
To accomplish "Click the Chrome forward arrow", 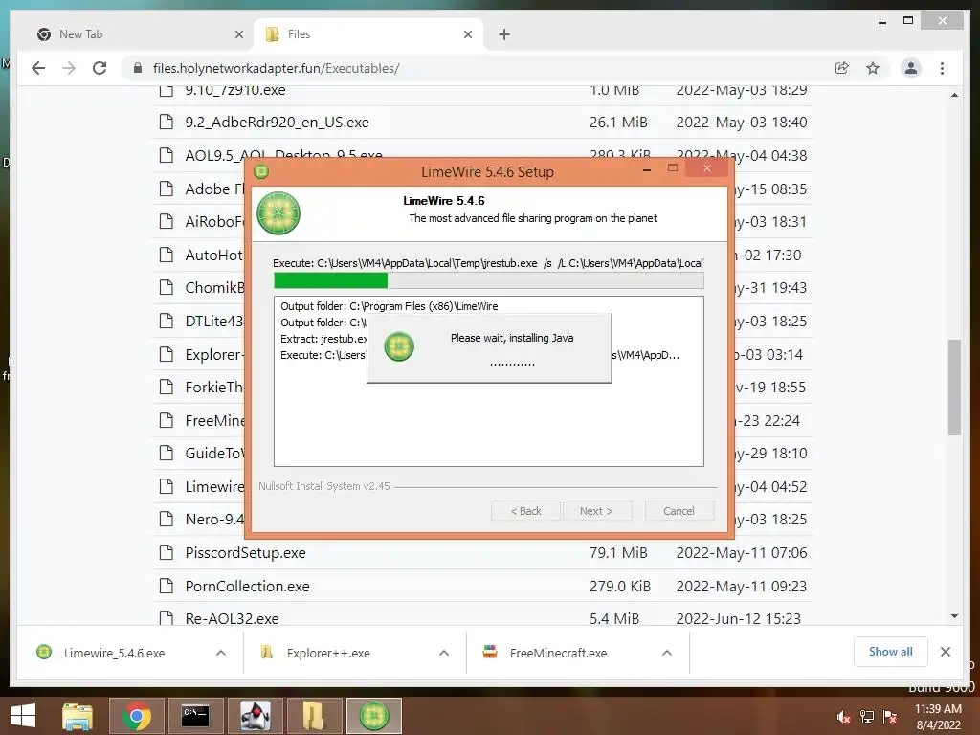I will click(x=69, y=68).
